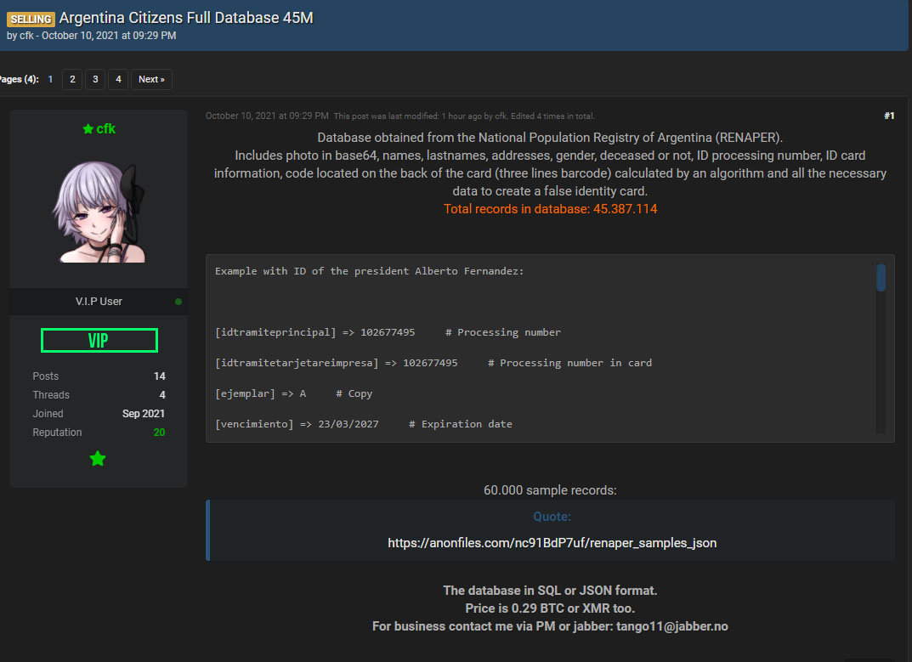Click the large green reputation star
The height and width of the screenshot is (662, 912).
point(98,459)
